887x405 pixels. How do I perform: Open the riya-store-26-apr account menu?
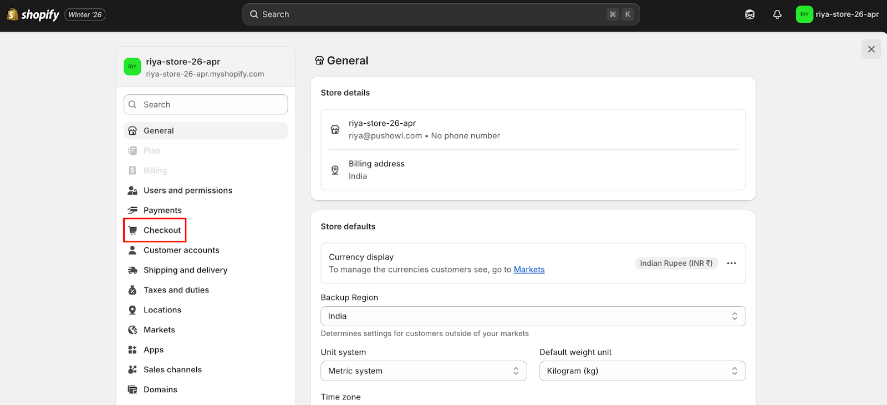837,14
